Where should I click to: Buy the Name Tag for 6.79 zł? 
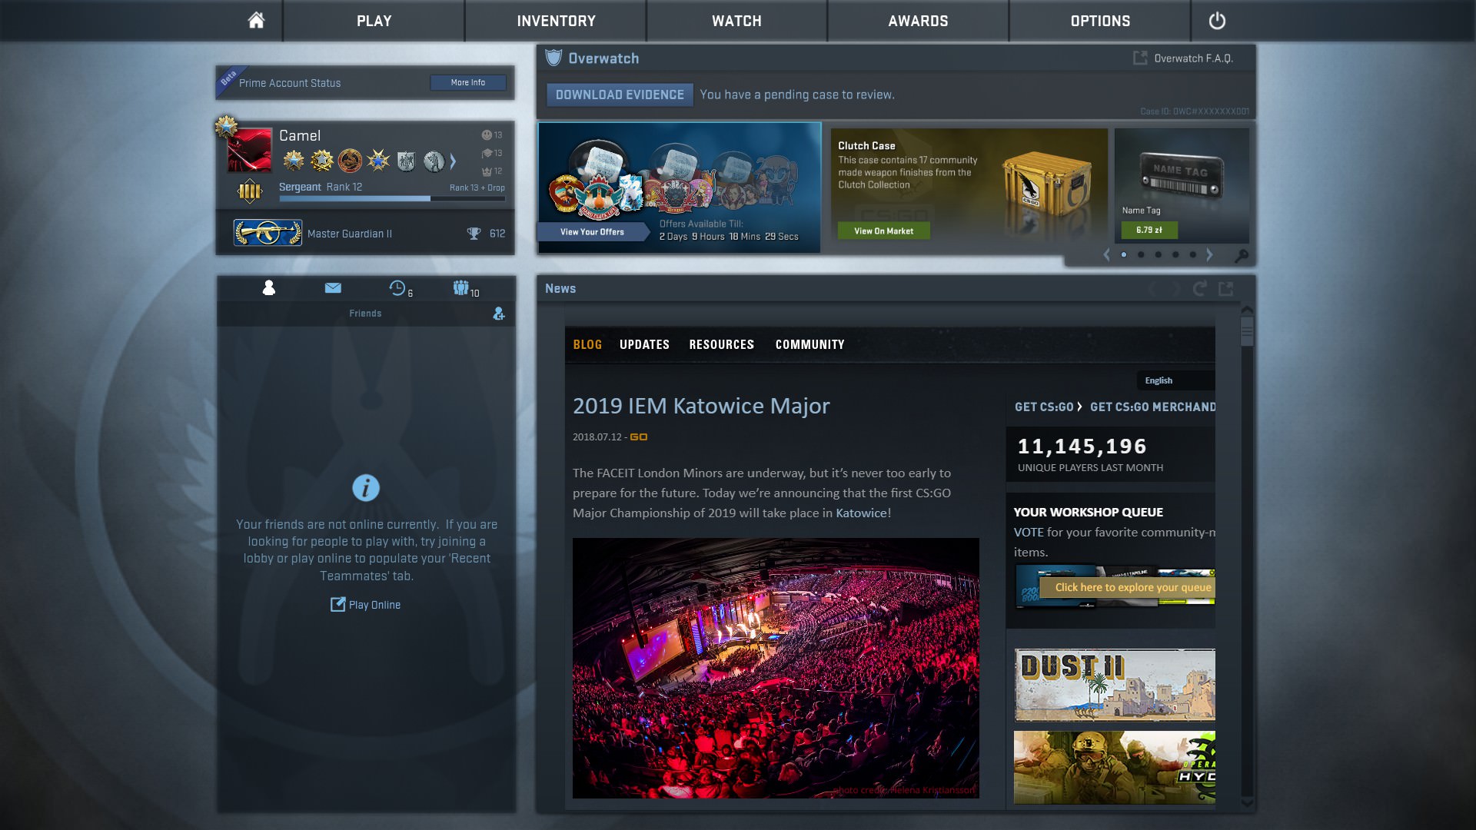[1149, 230]
